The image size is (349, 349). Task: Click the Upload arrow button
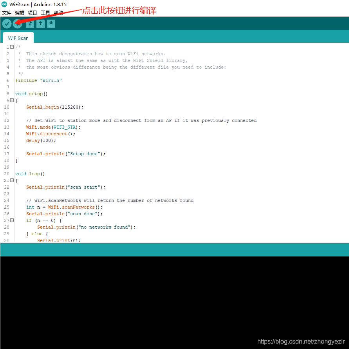pos(17,24)
